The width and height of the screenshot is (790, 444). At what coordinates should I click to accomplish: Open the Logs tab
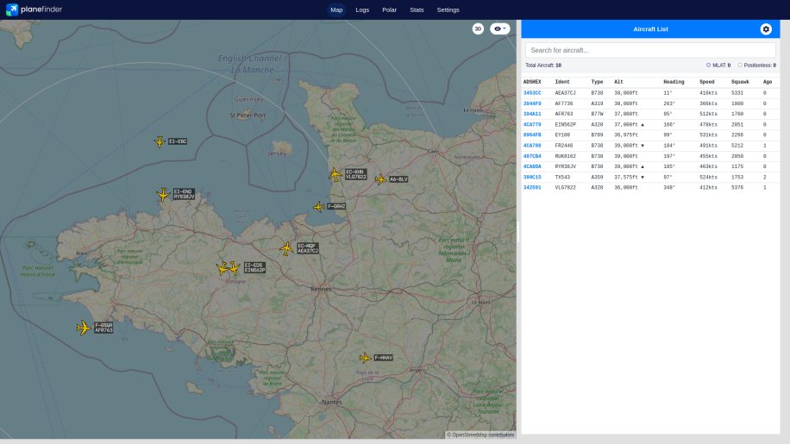pos(362,9)
